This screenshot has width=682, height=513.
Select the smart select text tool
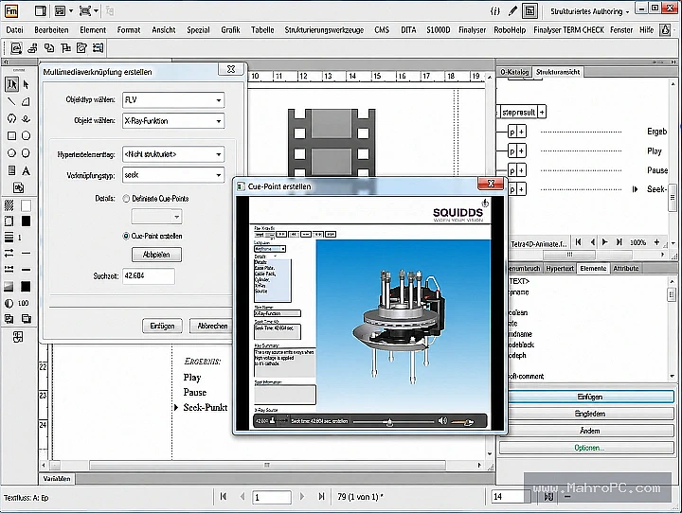pos(11,84)
